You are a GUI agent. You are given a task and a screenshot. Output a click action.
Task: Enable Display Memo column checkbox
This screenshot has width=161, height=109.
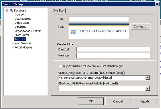pyautogui.click(x=60, y=66)
